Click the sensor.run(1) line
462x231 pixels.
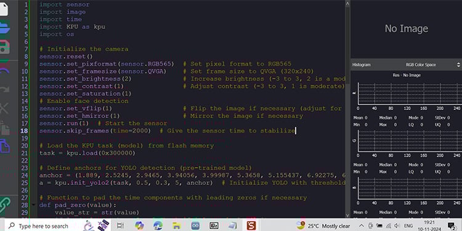pyautogui.click(x=64, y=123)
